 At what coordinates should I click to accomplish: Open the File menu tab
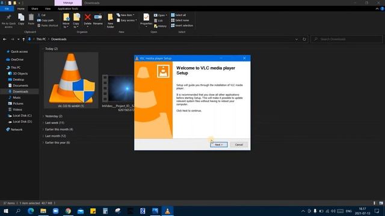(7, 8)
